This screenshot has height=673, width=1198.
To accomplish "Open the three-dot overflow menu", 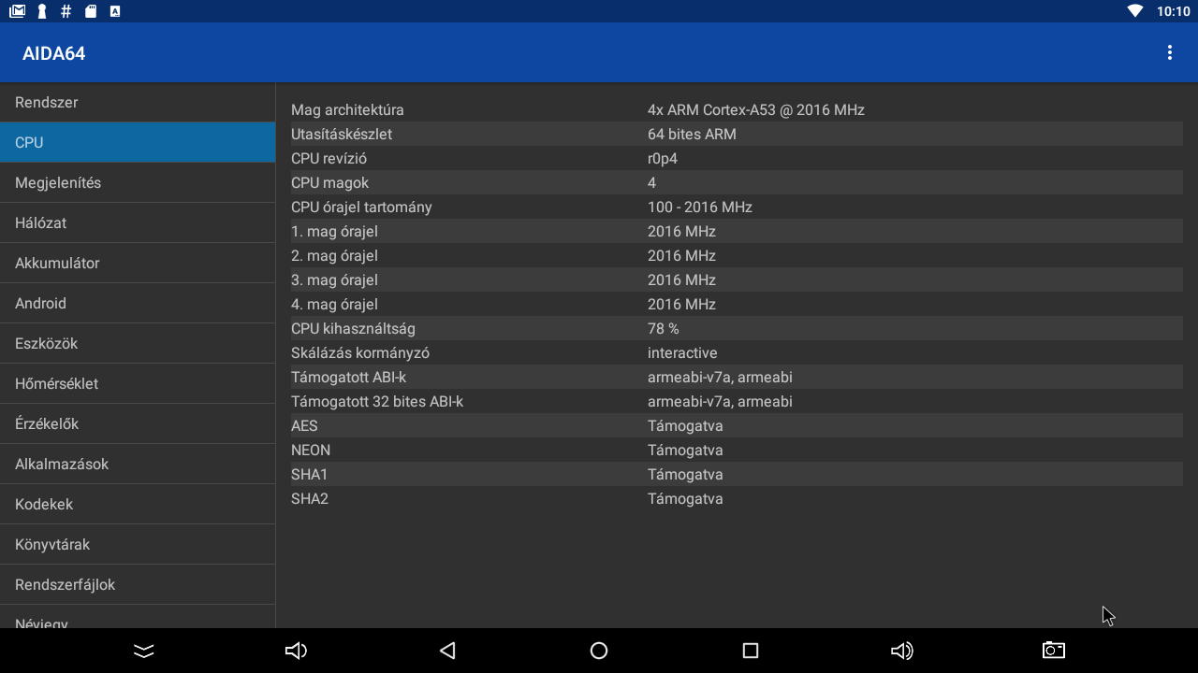I will (1169, 53).
